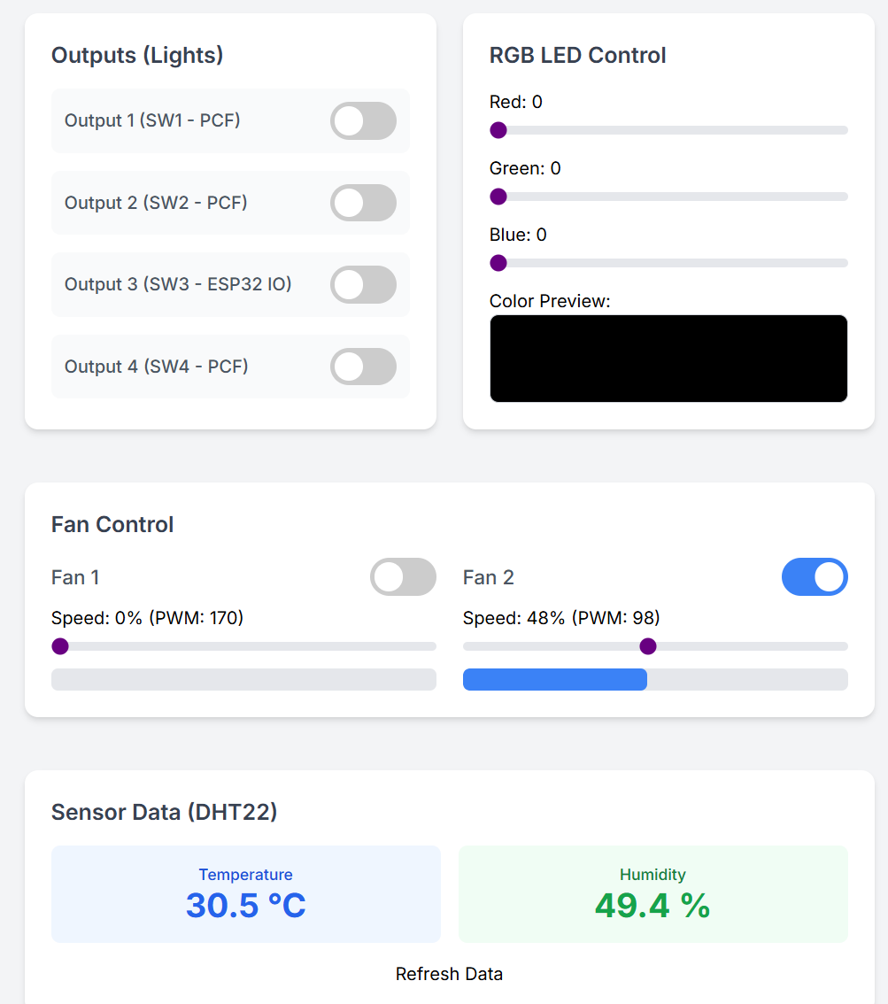The image size is (888, 1004).
Task: Click the Blue slider knob
Action: pos(498,263)
